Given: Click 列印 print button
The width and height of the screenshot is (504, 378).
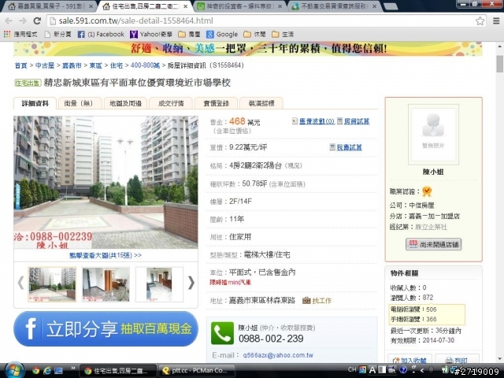Looking at the screenshot, I should coord(457,361).
